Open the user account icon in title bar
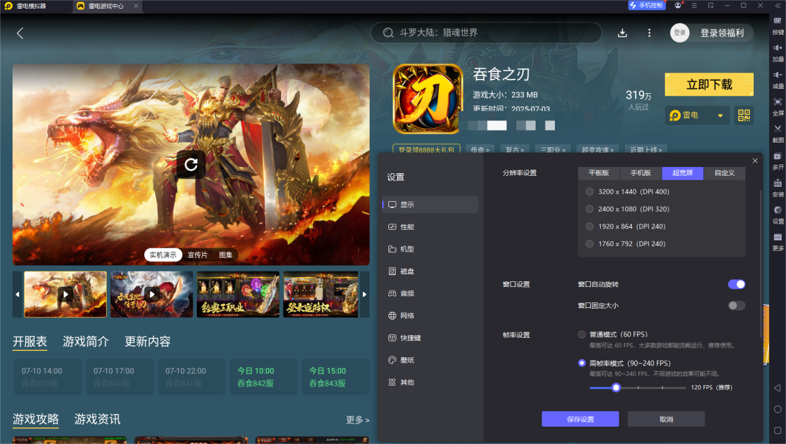This screenshot has width=786, height=444. point(678,6)
